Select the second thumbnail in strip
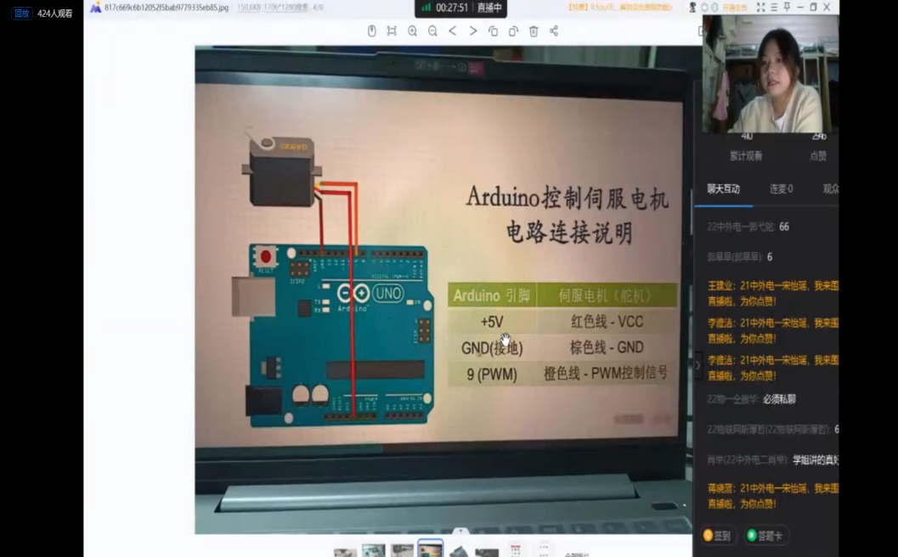Screen dimensions: 898x557 tap(374, 550)
